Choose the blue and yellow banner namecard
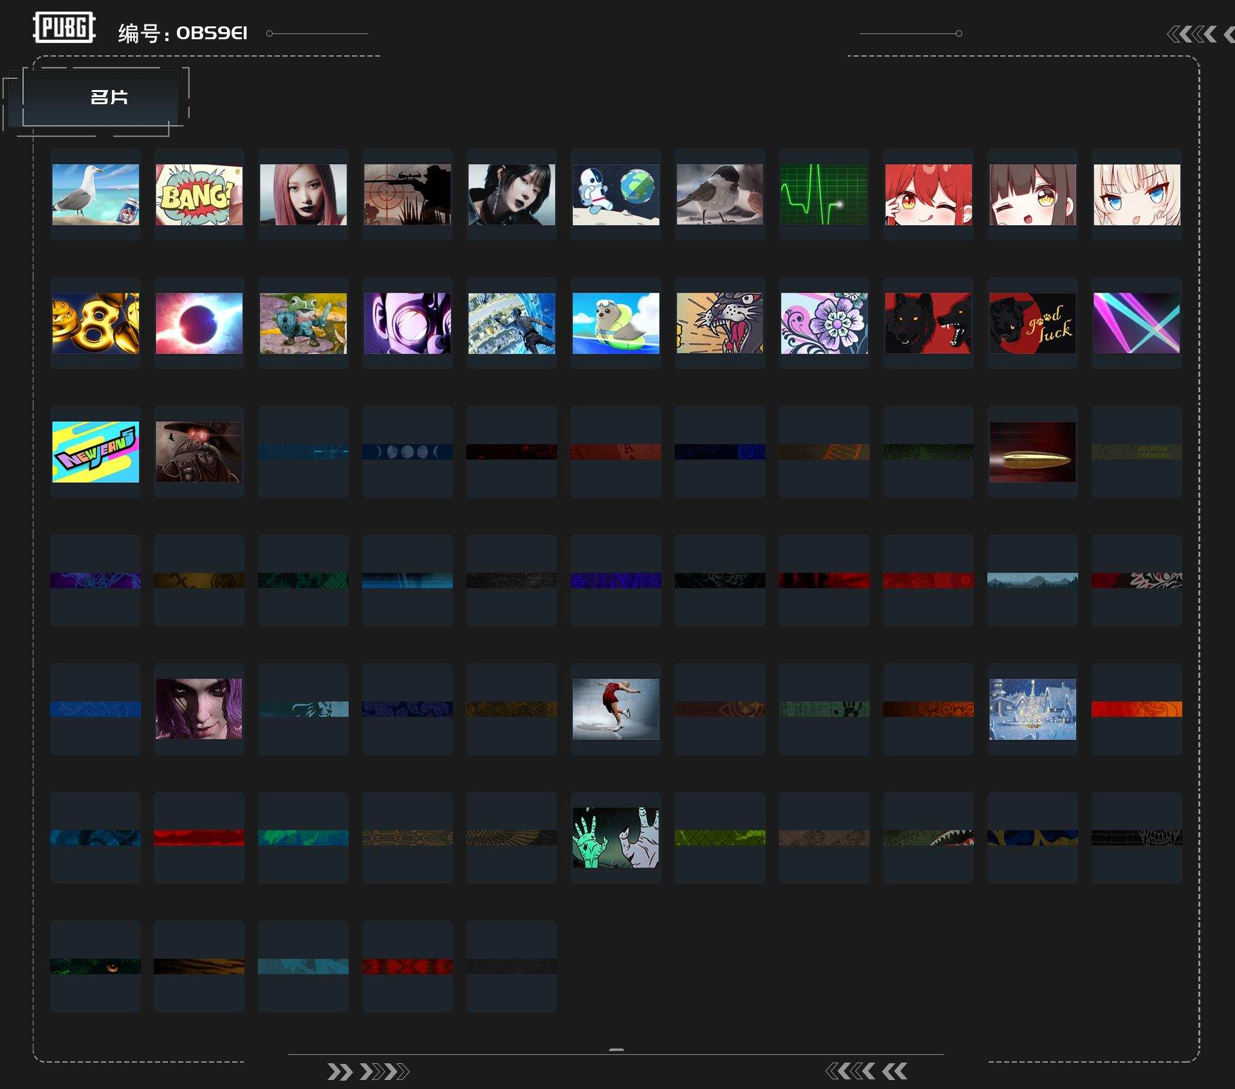1235x1089 pixels. click(x=1032, y=837)
